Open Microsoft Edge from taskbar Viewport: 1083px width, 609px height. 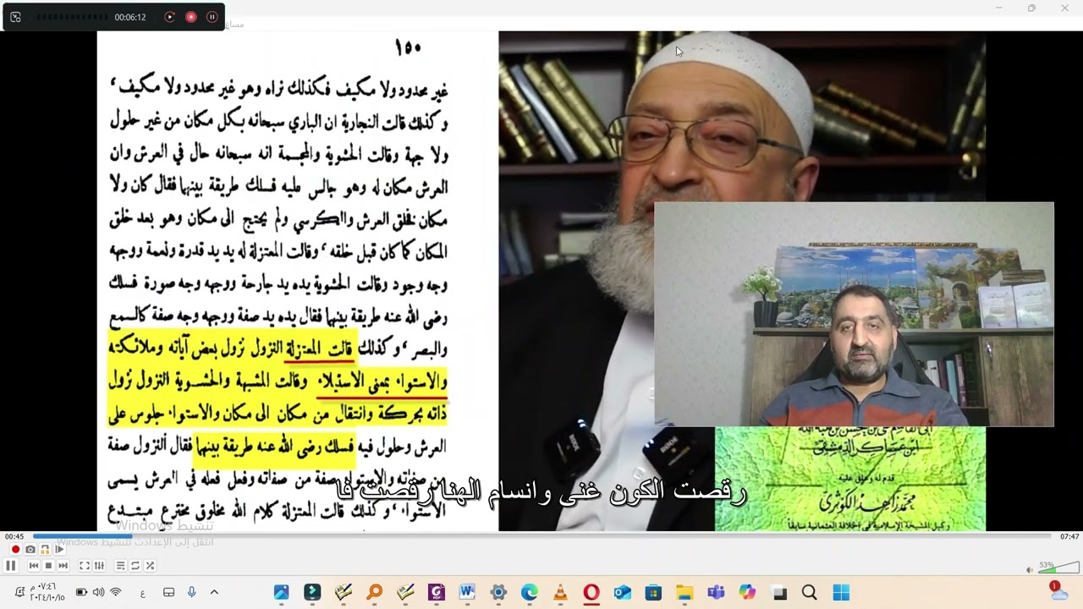(529, 593)
